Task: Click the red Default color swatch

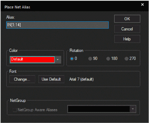Action: [x=32, y=60]
